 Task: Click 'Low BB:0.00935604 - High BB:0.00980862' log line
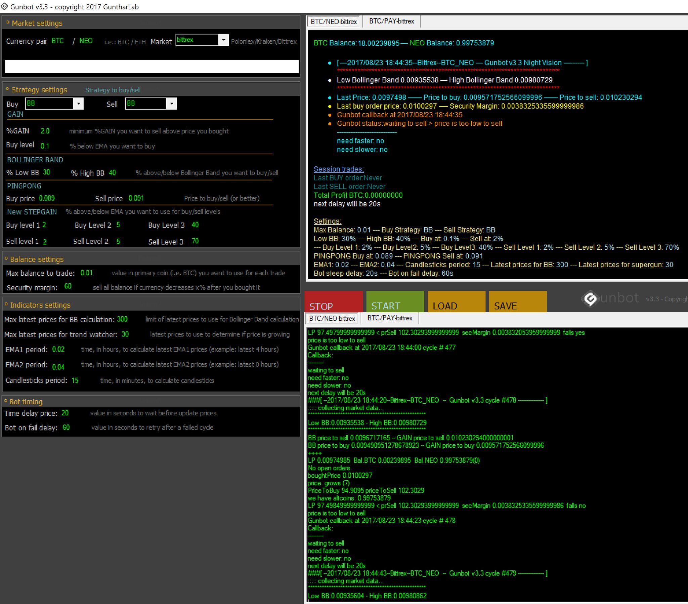(367, 596)
